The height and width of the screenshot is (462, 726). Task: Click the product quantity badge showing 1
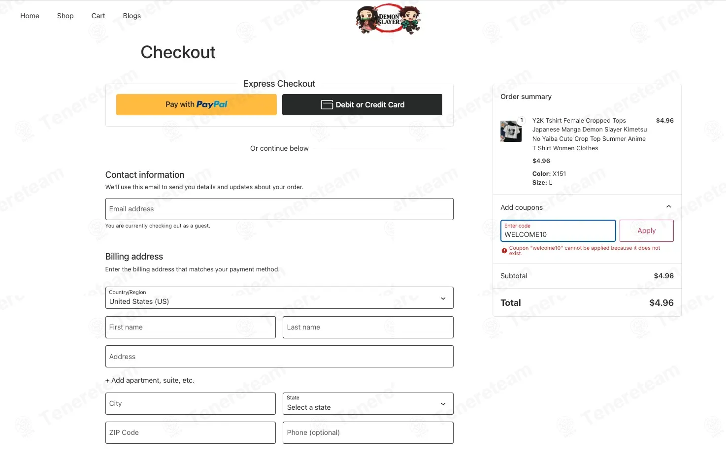(x=522, y=120)
